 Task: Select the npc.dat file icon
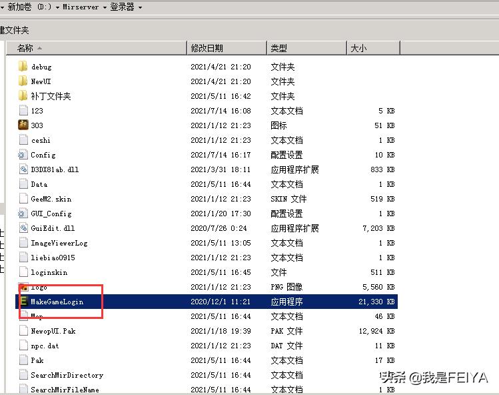(x=23, y=345)
